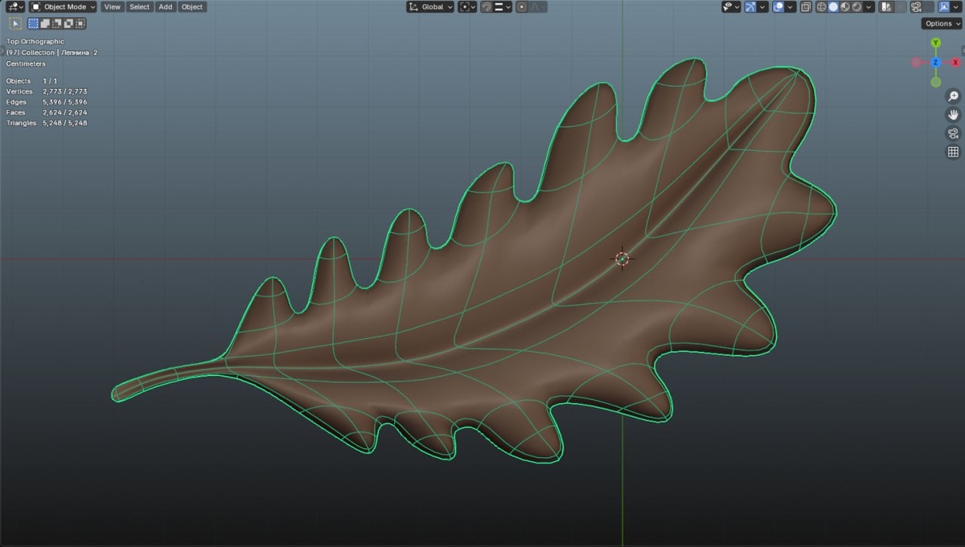Toggle the snapping magnet
The height and width of the screenshot is (547, 965).
point(487,6)
